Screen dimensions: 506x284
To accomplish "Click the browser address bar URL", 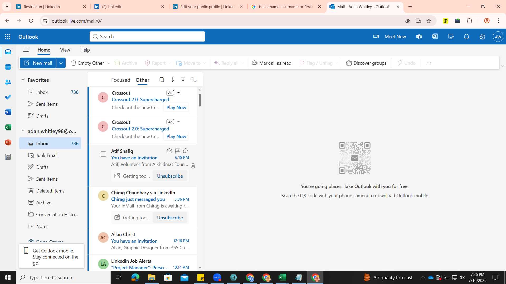I will coord(77,21).
